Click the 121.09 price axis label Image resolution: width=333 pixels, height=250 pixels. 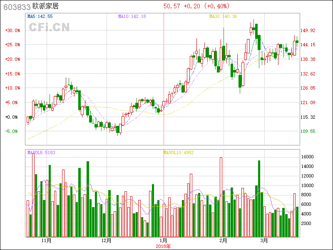pos(308,102)
